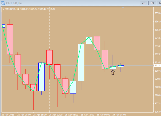This screenshot has width=161, height=116.
Task: Click the 25 Apr 08:00 time label
Action: 24,115
